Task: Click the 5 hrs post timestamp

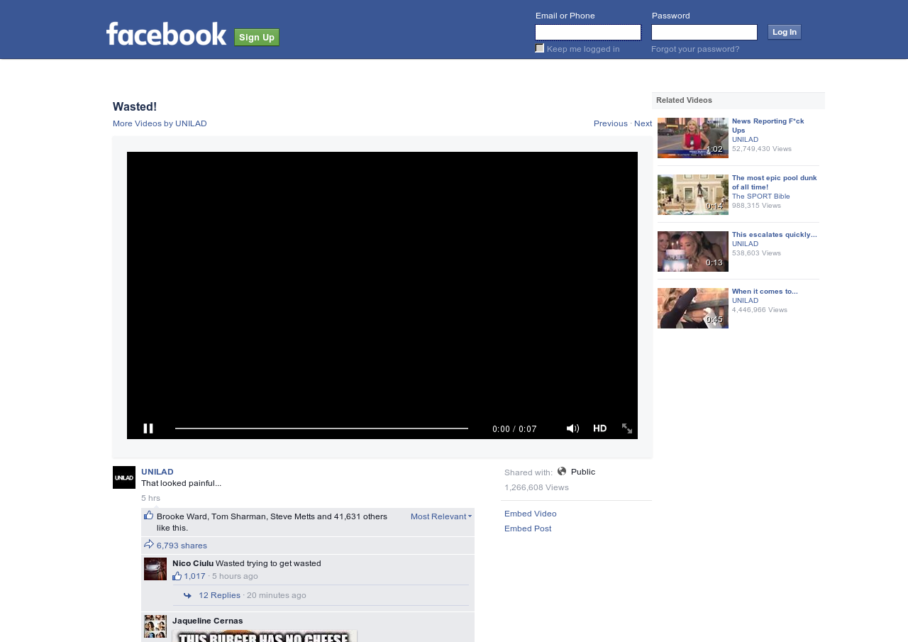Action: (x=150, y=498)
